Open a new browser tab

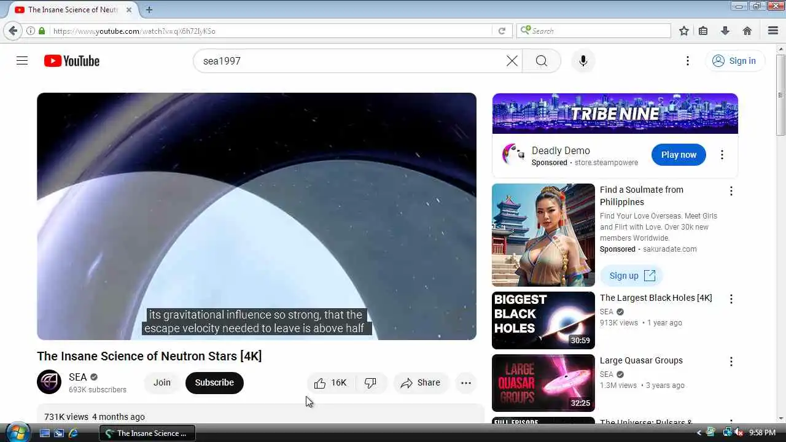149,10
